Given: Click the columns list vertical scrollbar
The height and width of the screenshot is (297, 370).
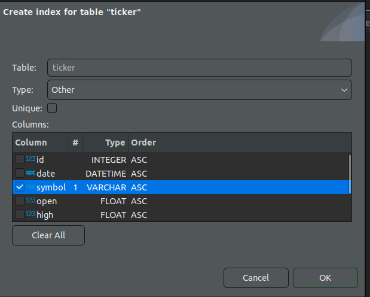Looking at the screenshot, I should coord(350,174).
